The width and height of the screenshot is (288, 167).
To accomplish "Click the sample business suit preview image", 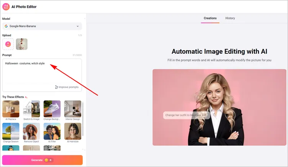I will coord(219,107).
